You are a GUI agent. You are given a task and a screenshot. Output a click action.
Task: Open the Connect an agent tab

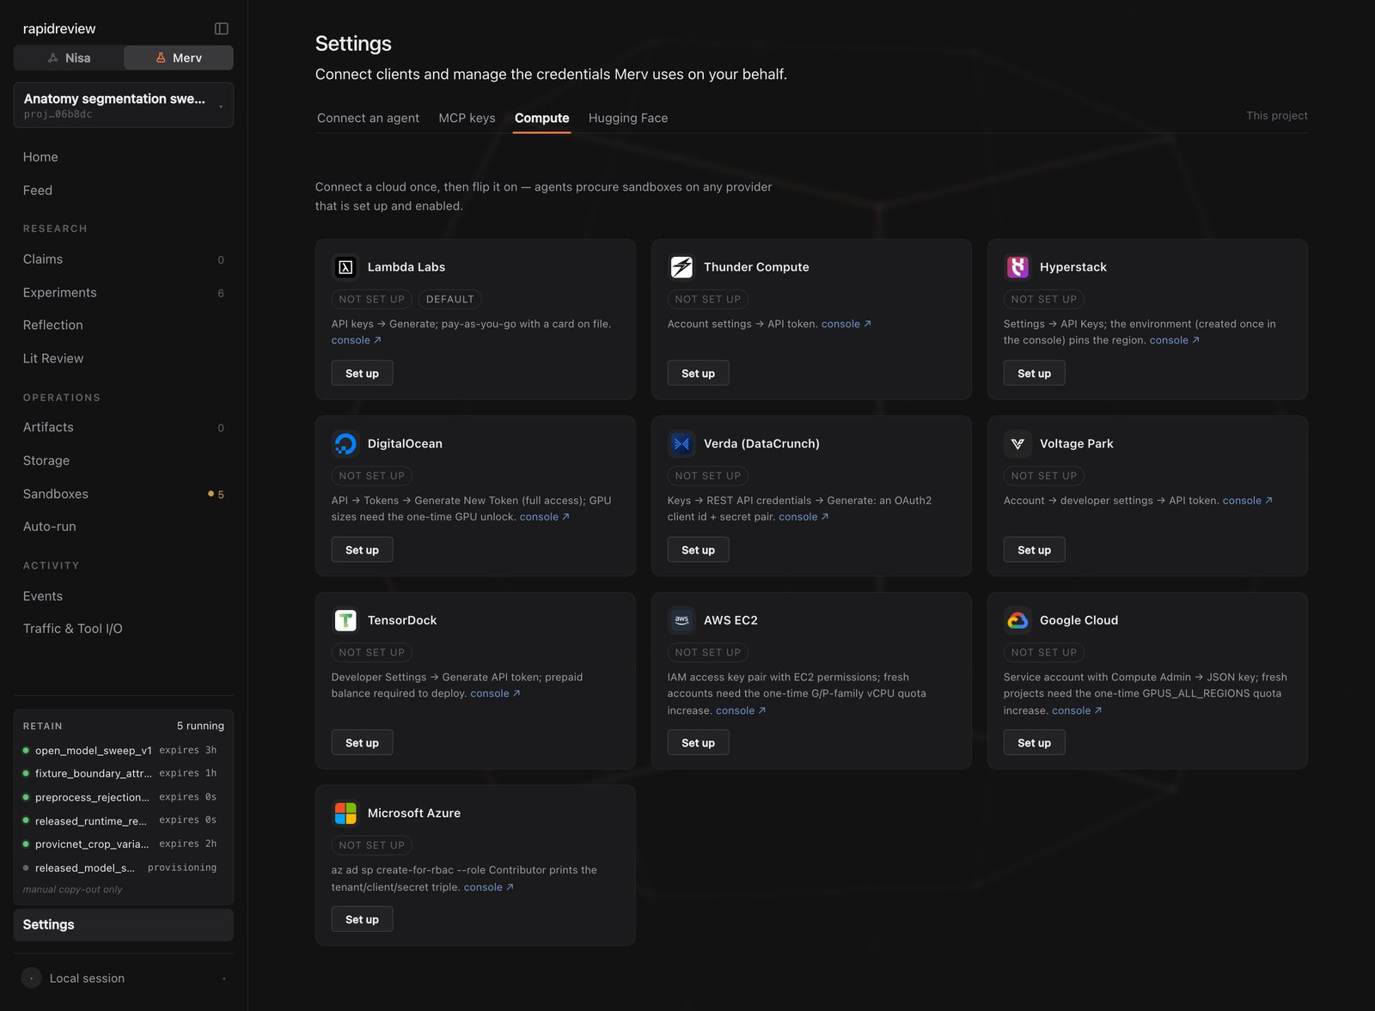tap(368, 118)
